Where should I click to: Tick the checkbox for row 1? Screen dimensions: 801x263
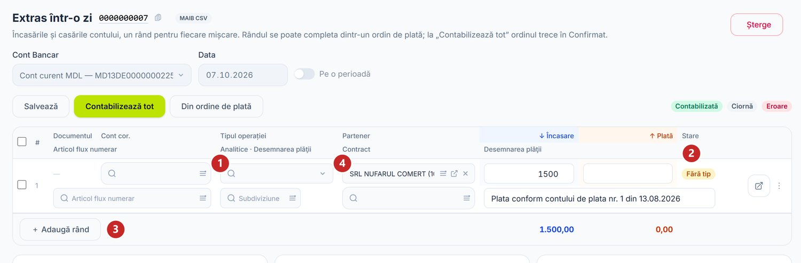coord(22,185)
